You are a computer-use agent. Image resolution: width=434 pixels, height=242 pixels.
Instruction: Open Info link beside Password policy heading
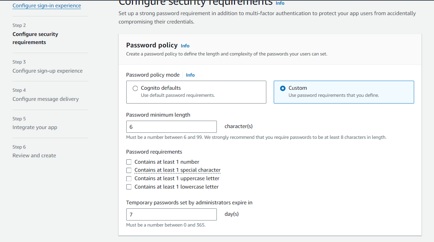[185, 46]
